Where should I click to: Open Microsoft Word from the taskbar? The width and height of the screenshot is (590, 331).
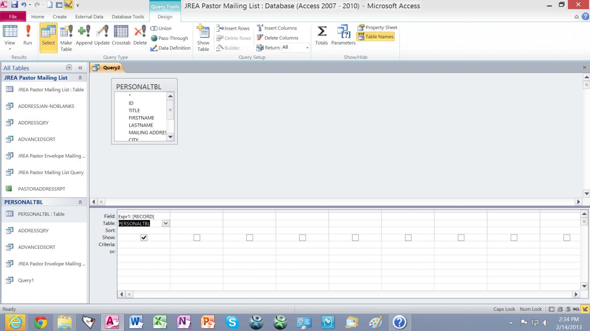click(x=136, y=323)
